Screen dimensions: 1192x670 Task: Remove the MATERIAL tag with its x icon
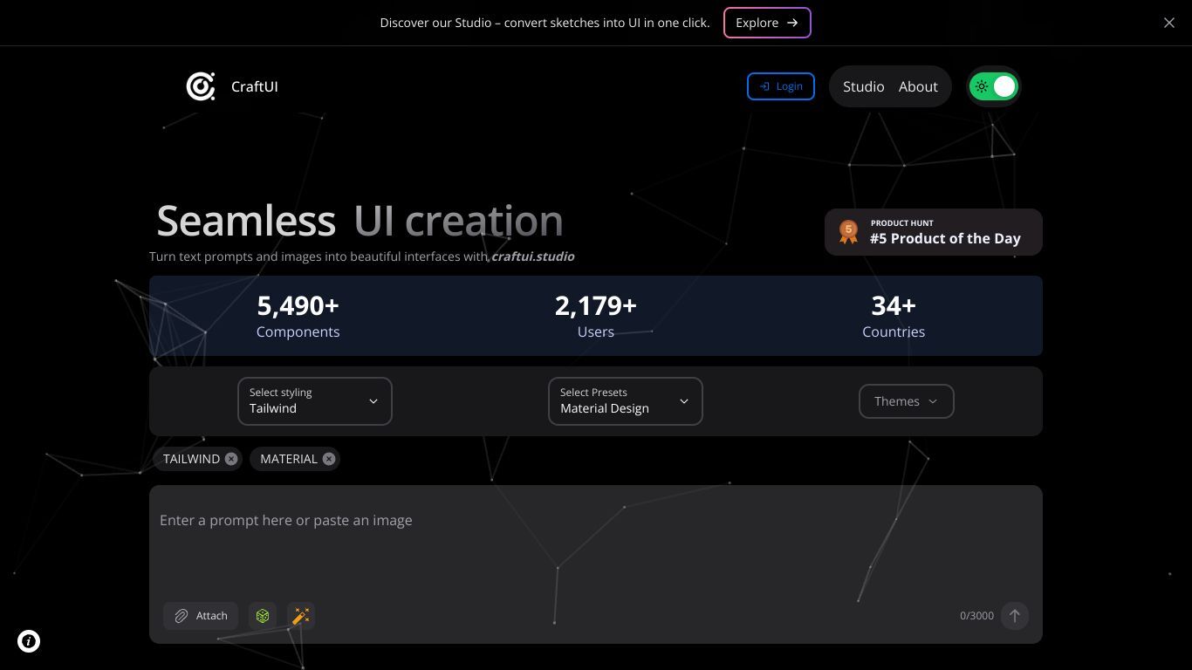coord(329,459)
